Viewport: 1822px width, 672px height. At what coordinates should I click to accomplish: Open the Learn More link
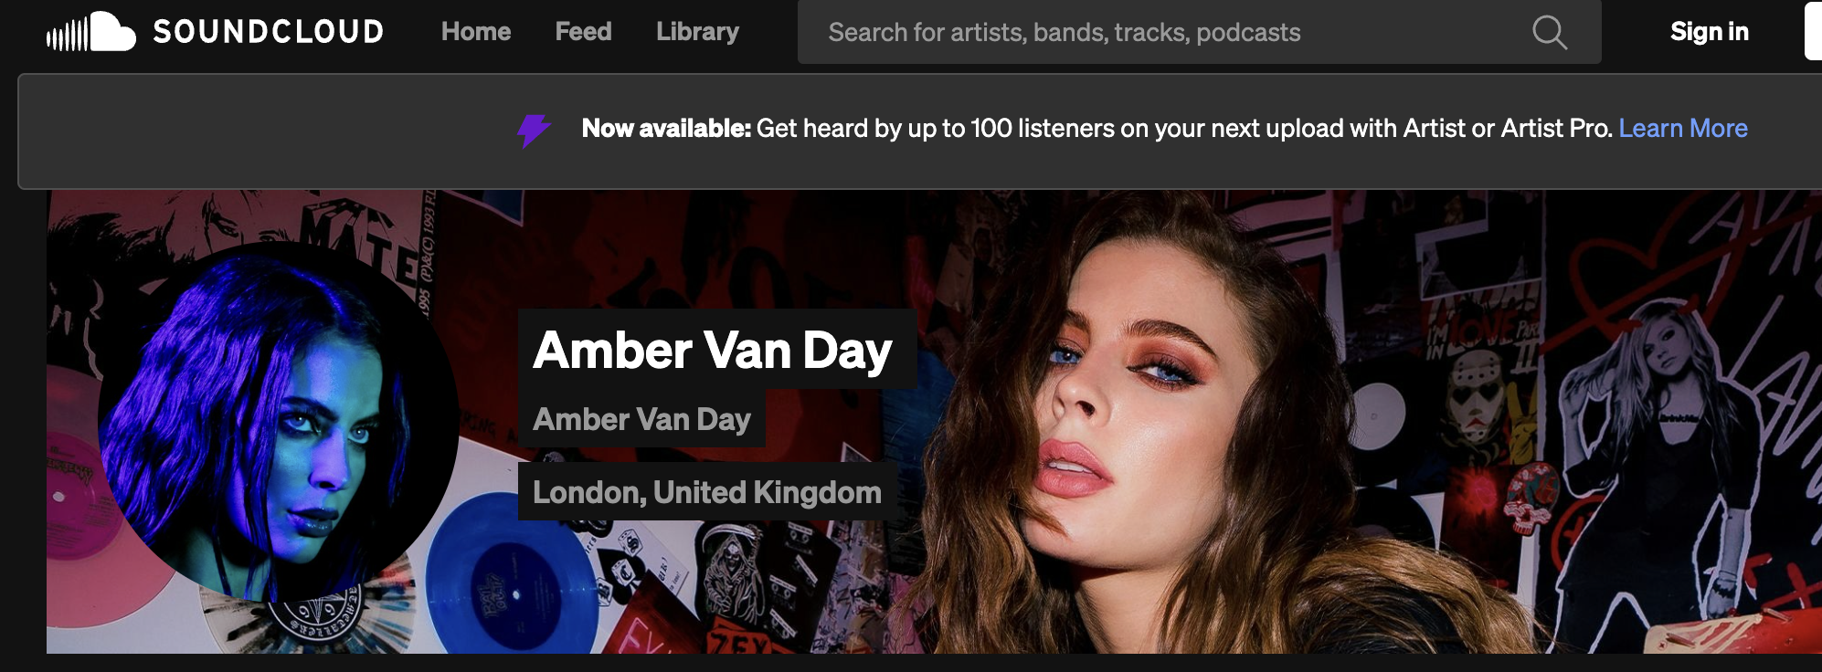pos(1683,129)
